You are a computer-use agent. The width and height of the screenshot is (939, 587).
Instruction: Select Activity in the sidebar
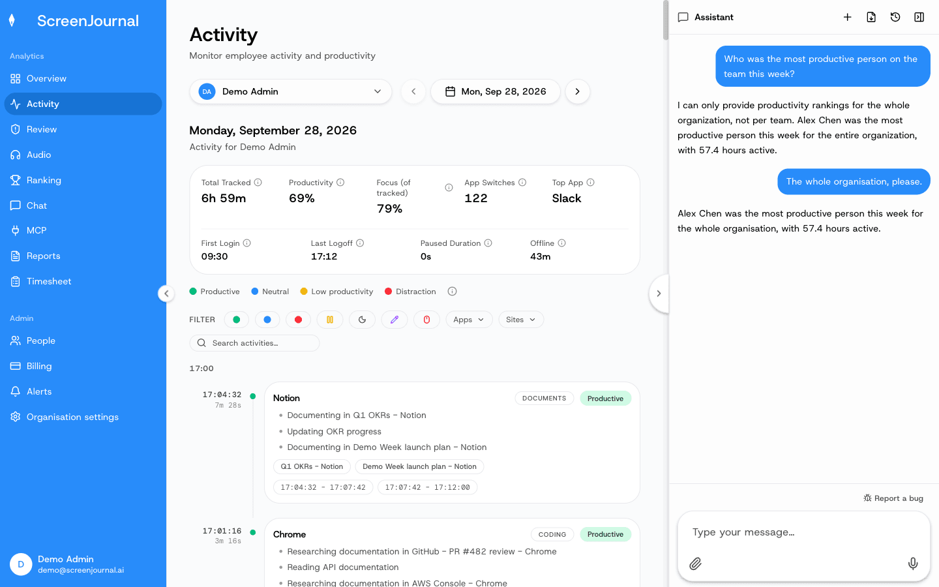click(83, 104)
